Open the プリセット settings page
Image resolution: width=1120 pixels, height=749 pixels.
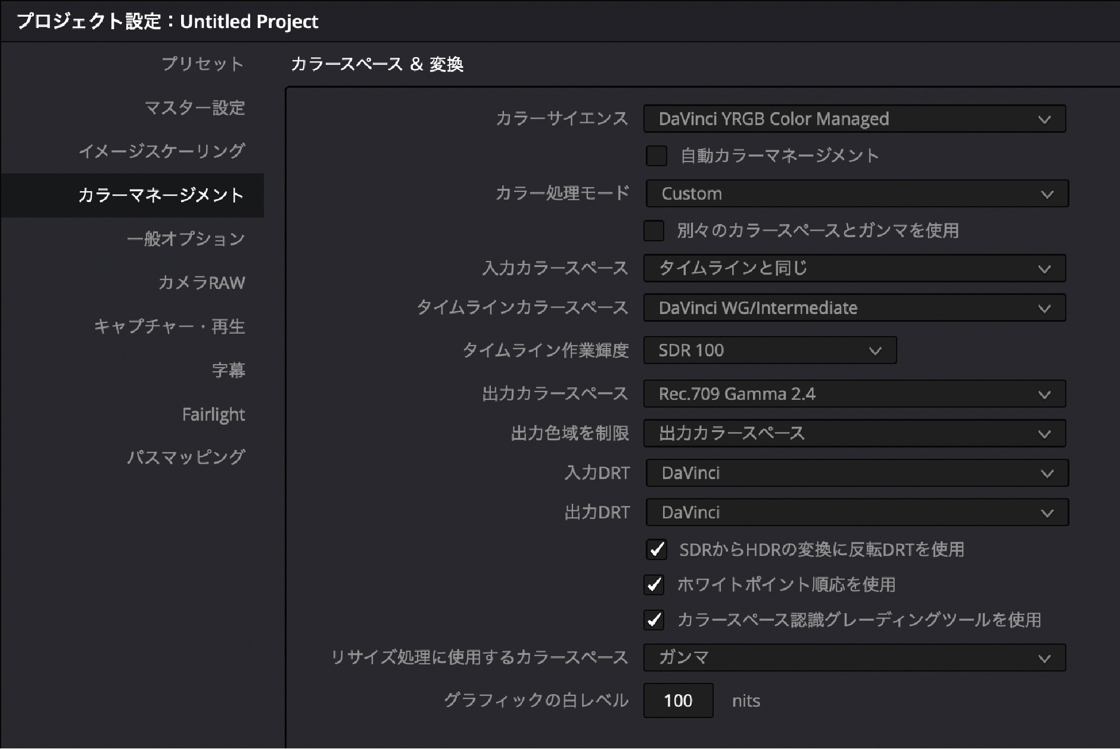(203, 64)
